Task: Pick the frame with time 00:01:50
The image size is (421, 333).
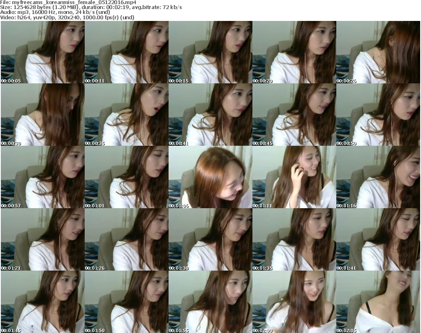Action: pyautogui.click(x=127, y=302)
